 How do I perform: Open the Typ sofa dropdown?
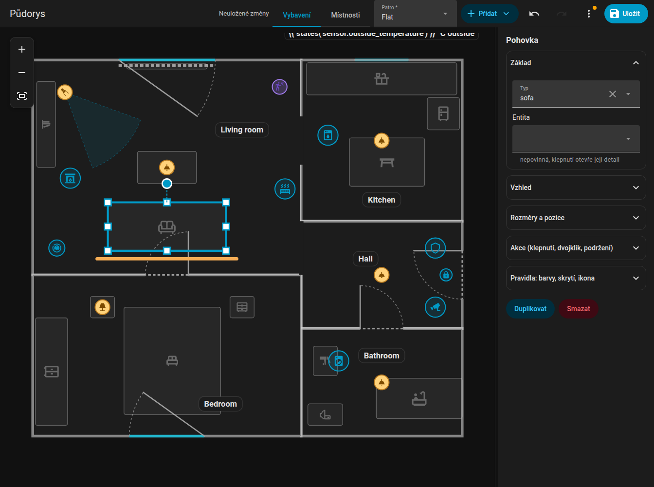(x=628, y=94)
